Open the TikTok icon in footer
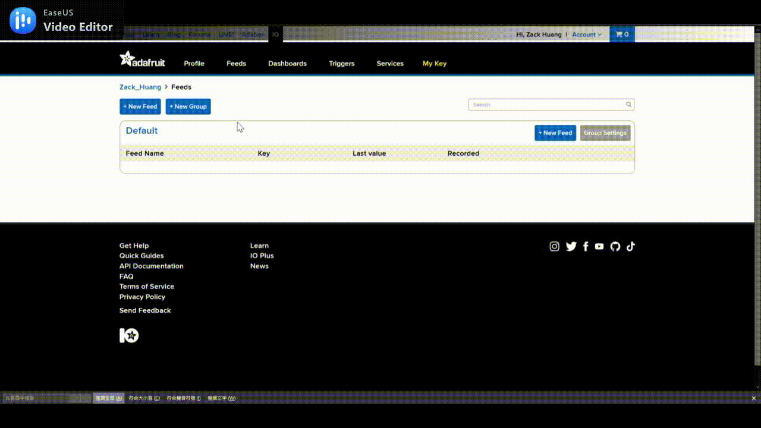Viewport: 761px width, 428px height. click(631, 247)
